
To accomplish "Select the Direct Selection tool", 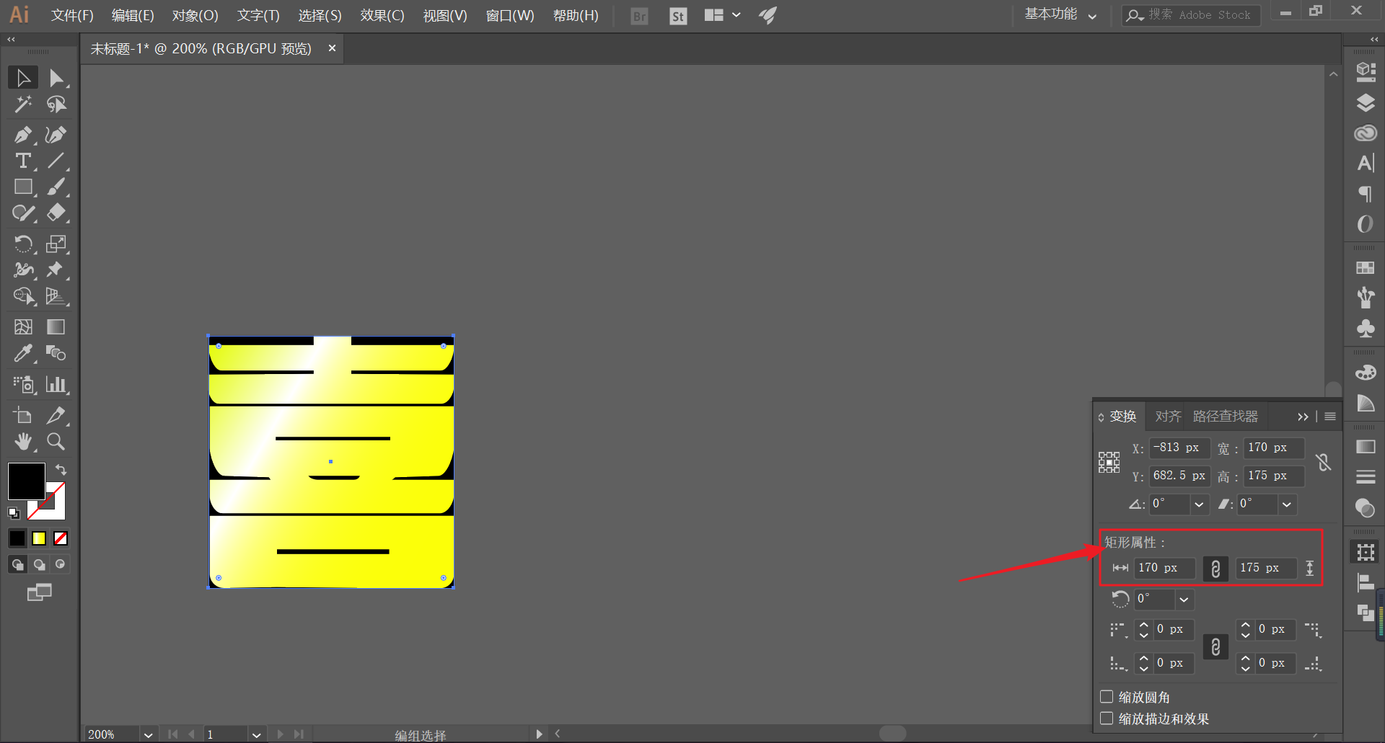I will click(x=56, y=77).
